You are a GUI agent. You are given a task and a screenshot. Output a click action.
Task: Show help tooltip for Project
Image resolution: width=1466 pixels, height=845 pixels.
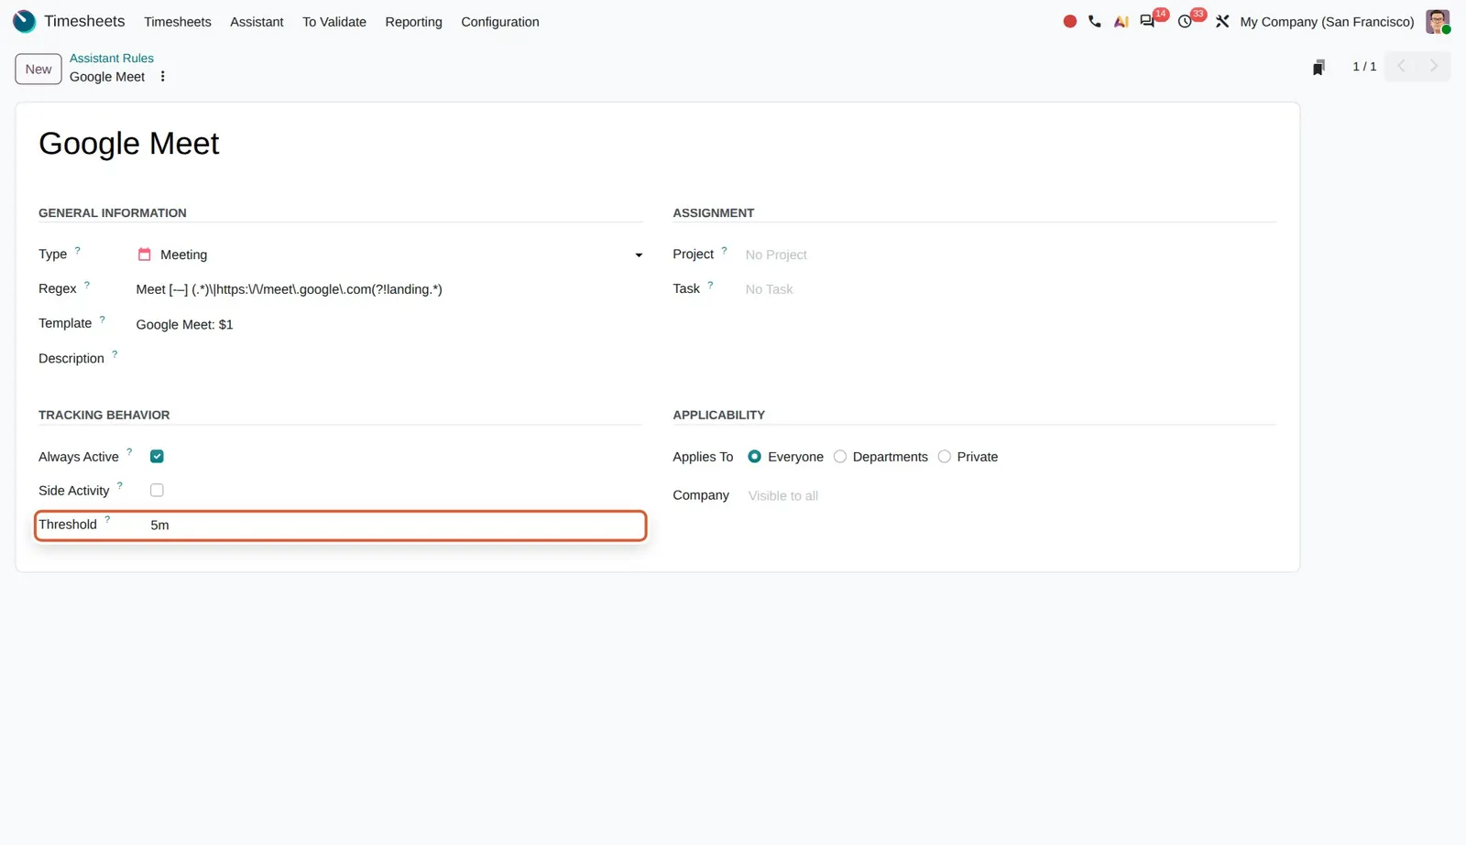[724, 250]
